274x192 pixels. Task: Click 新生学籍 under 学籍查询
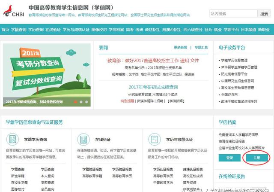(x=18, y=176)
